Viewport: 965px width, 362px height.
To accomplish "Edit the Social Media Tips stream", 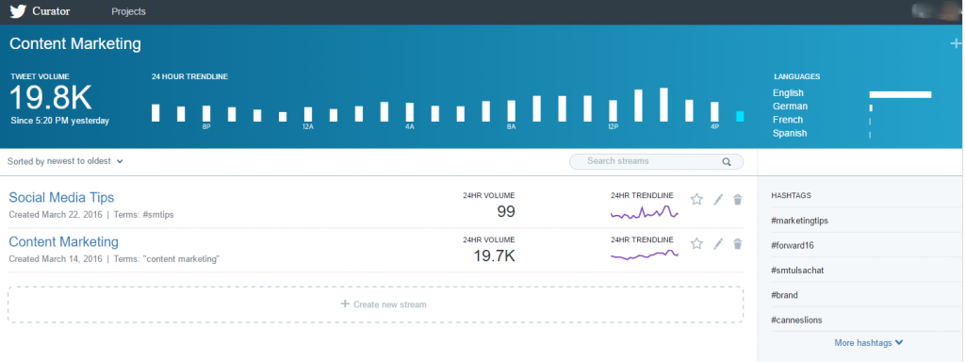I will click(x=717, y=199).
